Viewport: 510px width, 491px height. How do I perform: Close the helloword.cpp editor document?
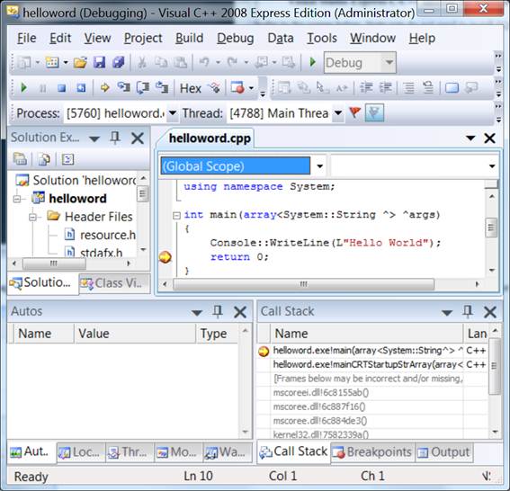pyautogui.click(x=489, y=138)
